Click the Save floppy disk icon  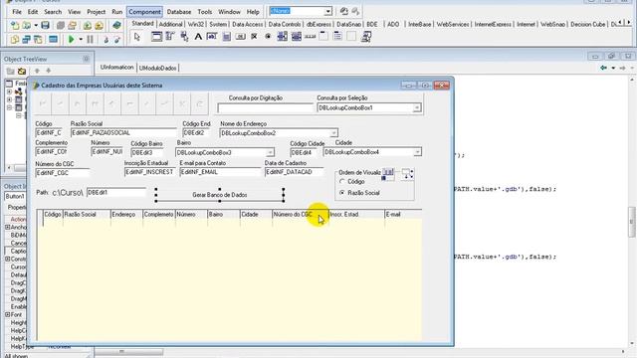(45, 26)
